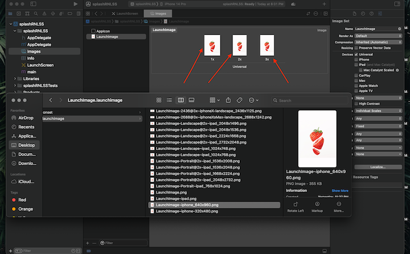Click the Markup icon in preview pane
The image size is (410, 254).
[317, 204]
